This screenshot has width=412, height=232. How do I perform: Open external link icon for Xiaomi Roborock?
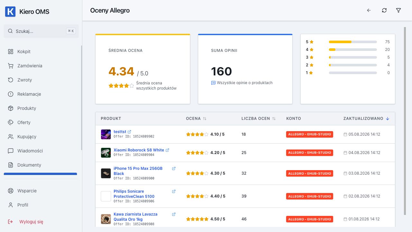coord(167,150)
